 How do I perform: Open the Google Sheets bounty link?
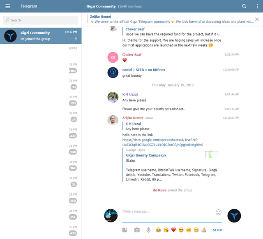click(163, 142)
